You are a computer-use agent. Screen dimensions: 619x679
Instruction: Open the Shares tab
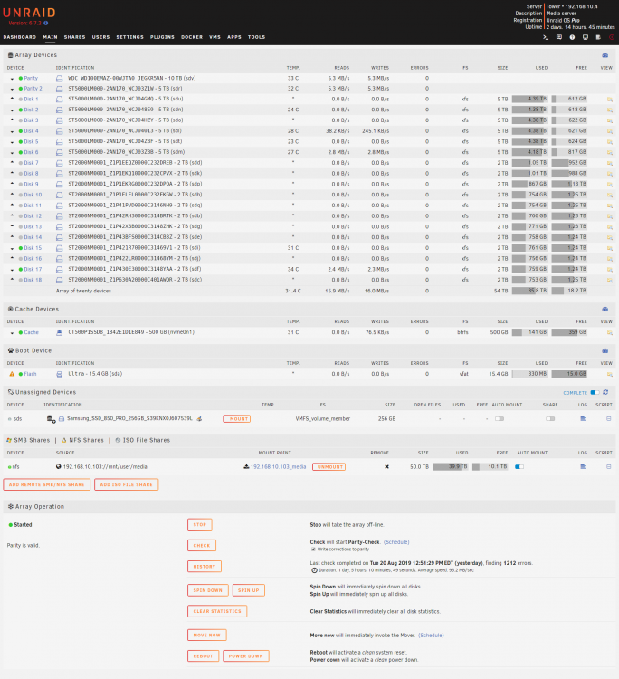click(74, 37)
